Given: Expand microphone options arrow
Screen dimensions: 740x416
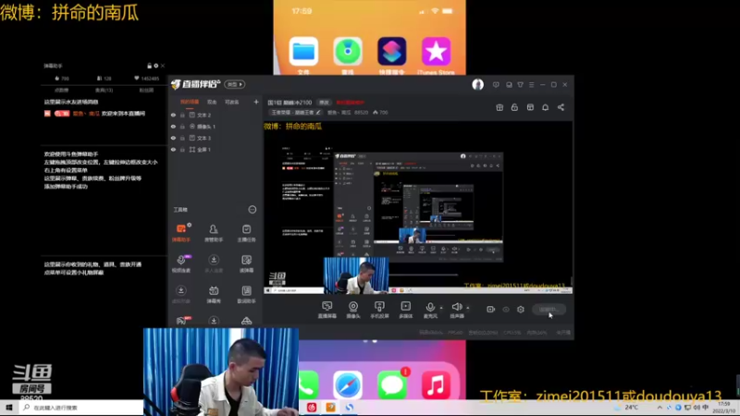Looking at the screenshot, I should click(441, 308).
